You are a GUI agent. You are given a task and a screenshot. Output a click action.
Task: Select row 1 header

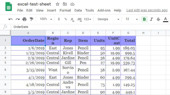pyautogui.click(x=5, y=41)
